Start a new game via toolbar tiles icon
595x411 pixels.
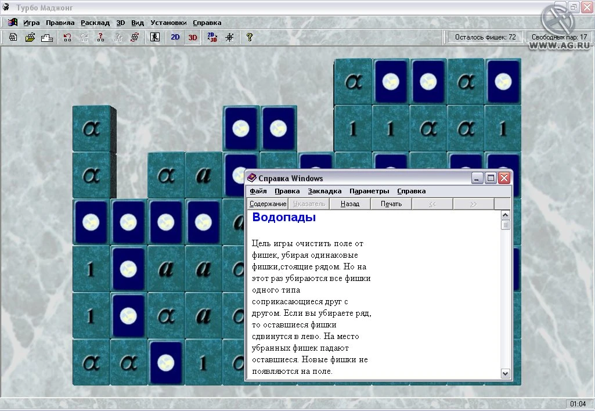13,37
